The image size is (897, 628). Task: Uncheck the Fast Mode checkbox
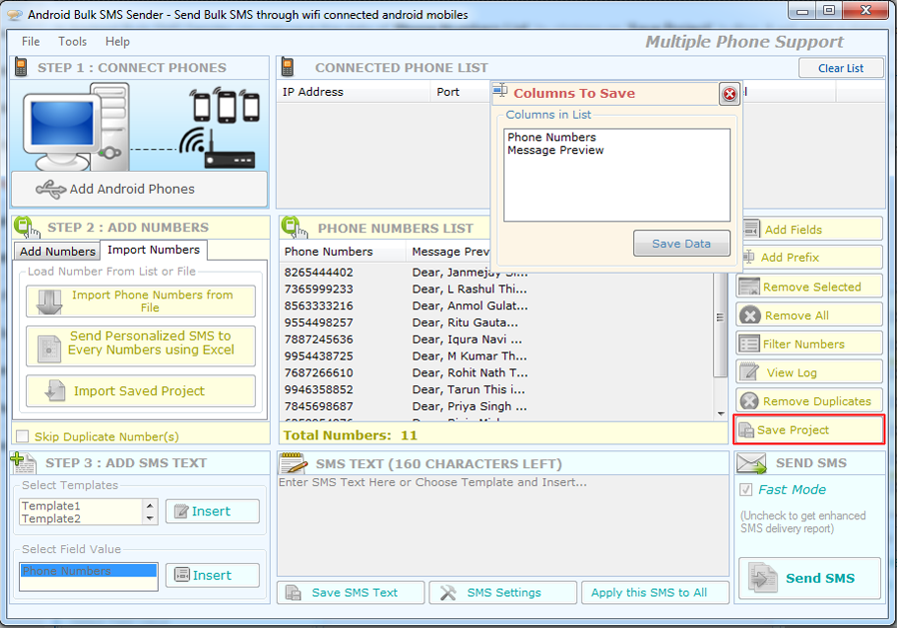tap(745, 490)
